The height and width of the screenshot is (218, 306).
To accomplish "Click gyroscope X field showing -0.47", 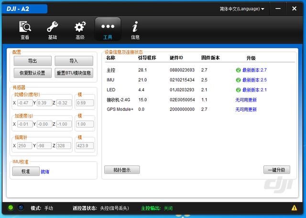I will click(x=25, y=103).
